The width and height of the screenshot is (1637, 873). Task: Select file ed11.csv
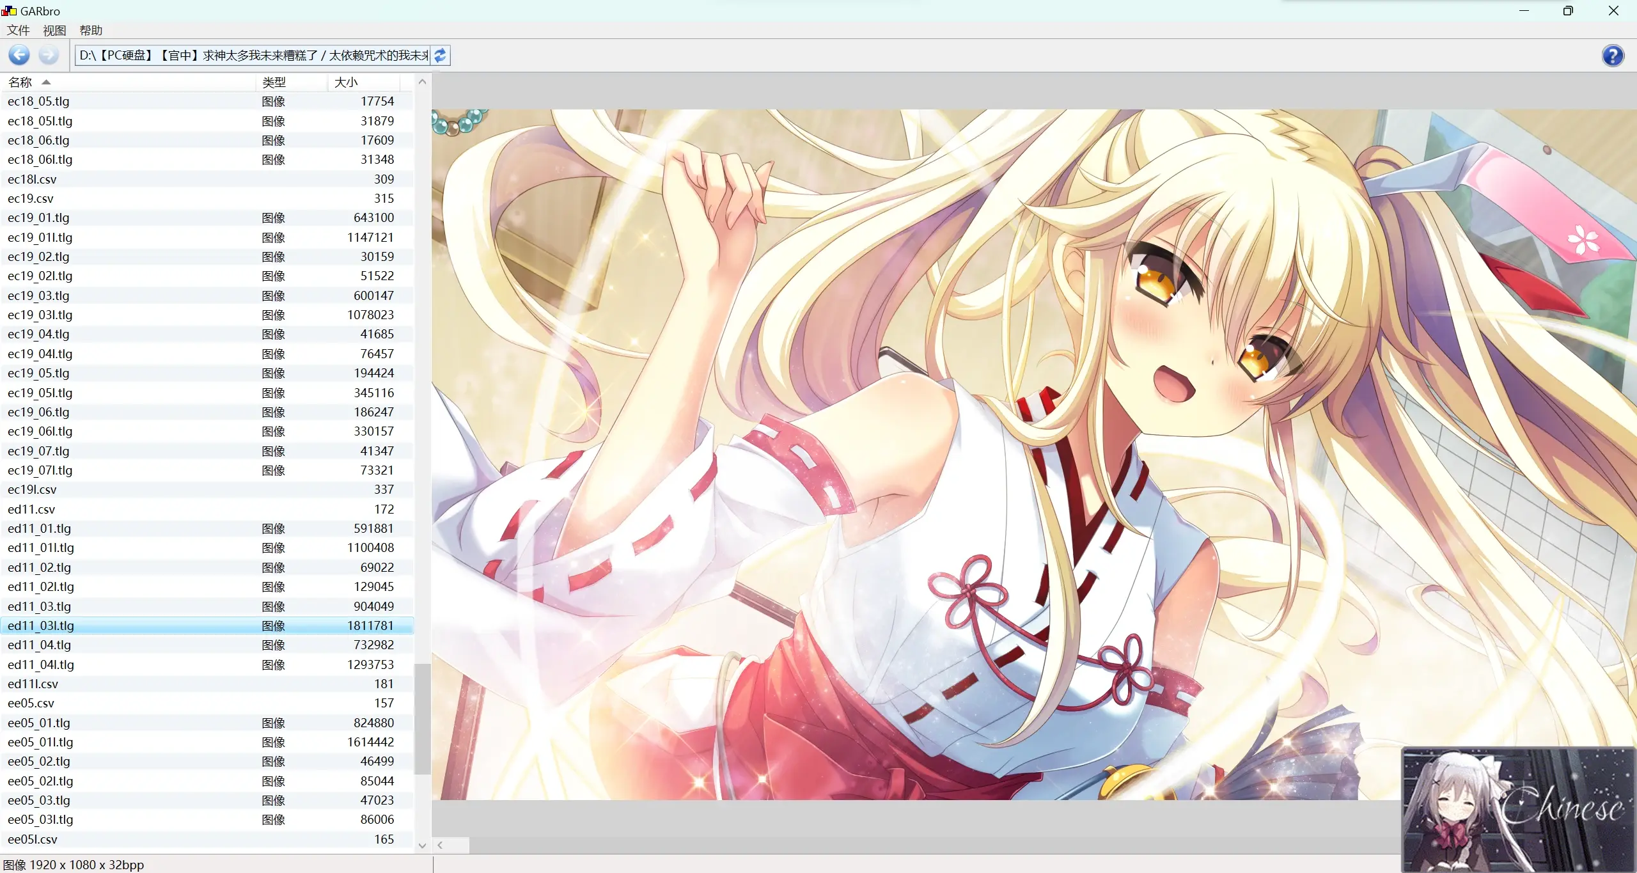point(207,509)
